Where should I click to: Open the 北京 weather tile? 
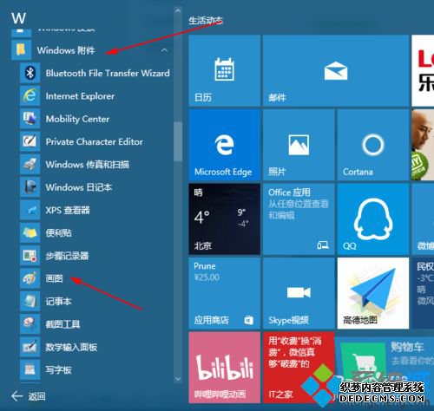(225, 219)
